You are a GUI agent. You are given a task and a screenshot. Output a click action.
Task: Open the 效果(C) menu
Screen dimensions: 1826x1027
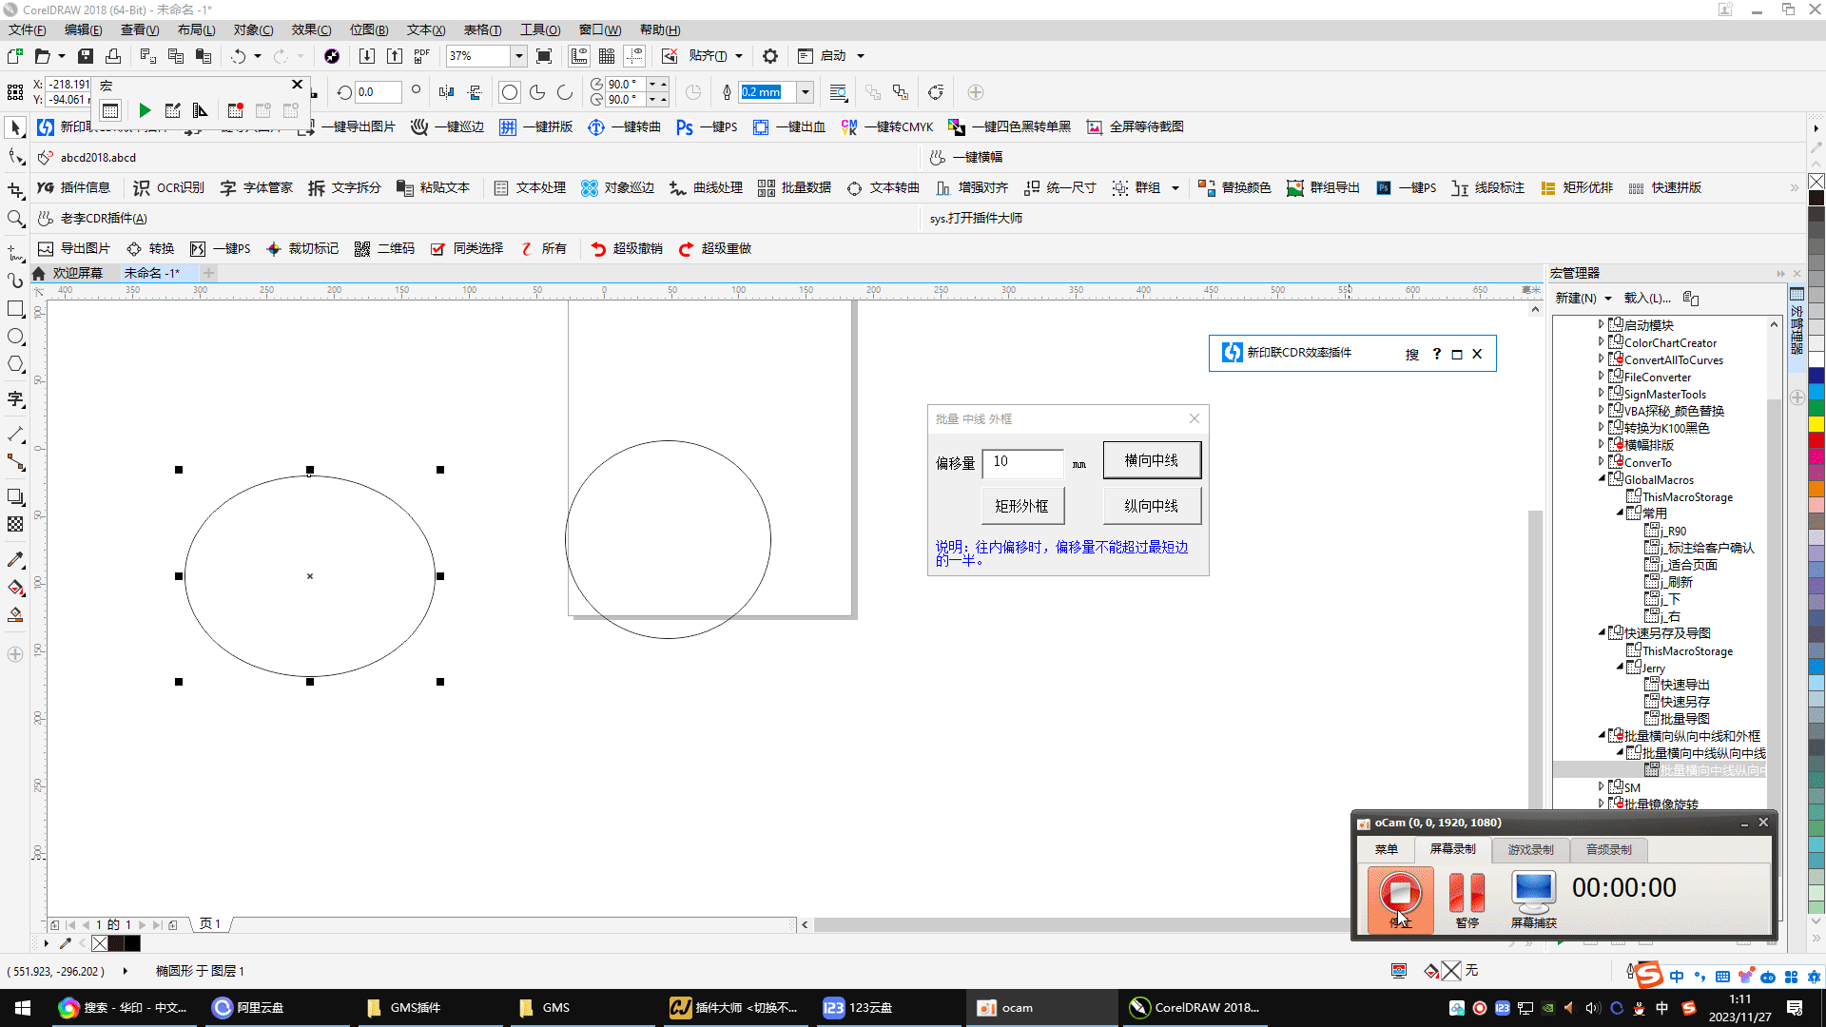coord(311,30)
